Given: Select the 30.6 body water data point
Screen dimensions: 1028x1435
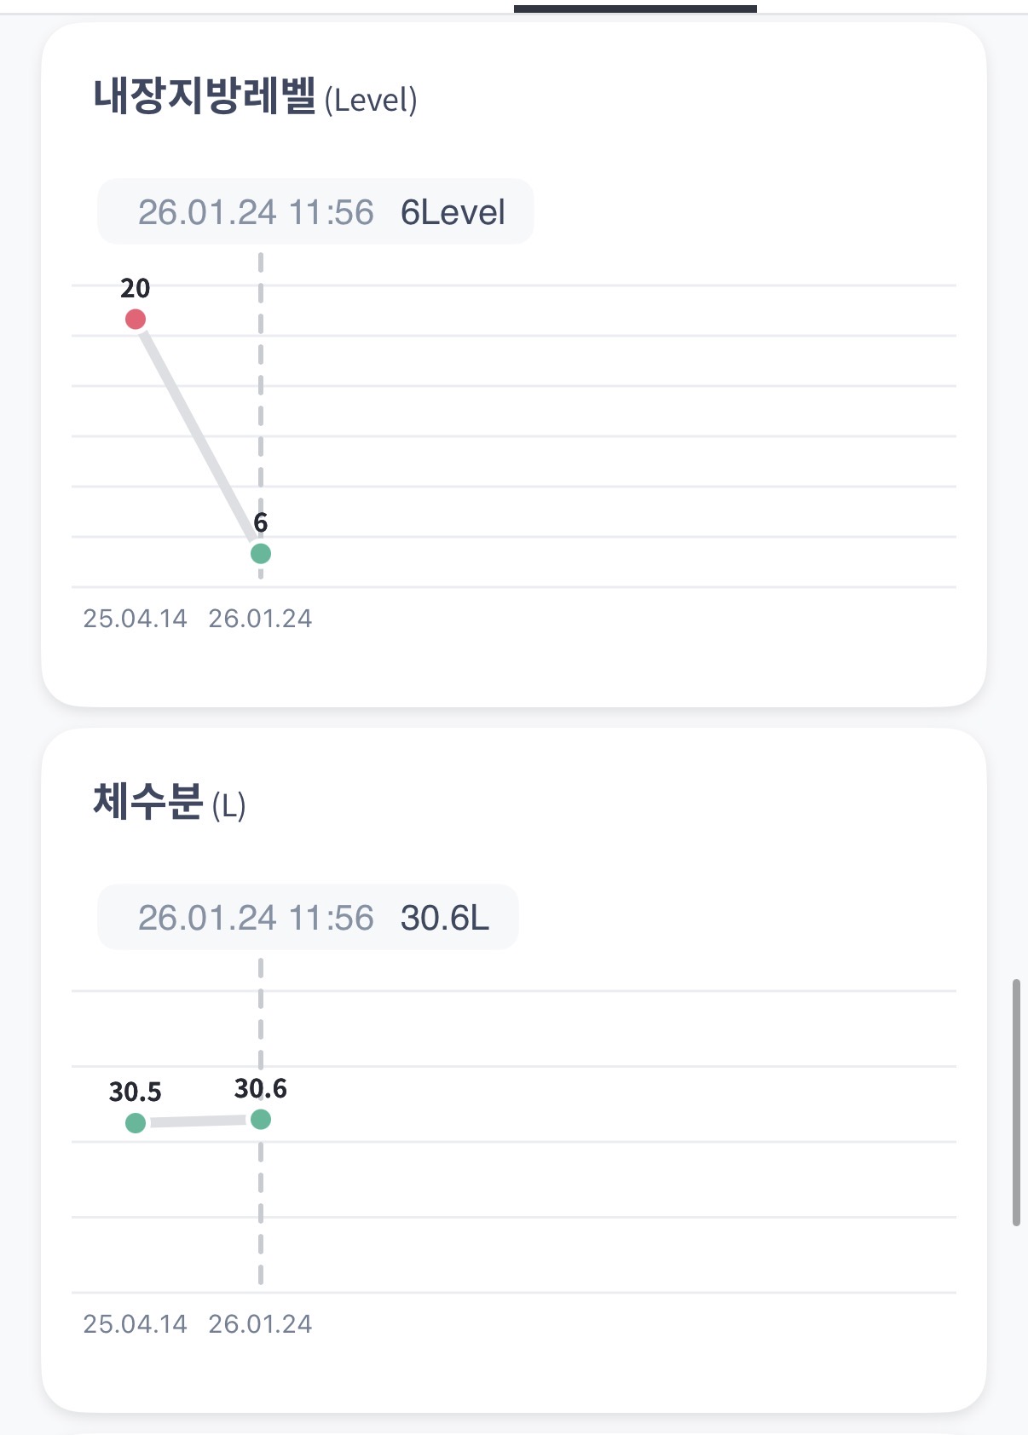Looking at the screenshot, I should coord(261,1120).
